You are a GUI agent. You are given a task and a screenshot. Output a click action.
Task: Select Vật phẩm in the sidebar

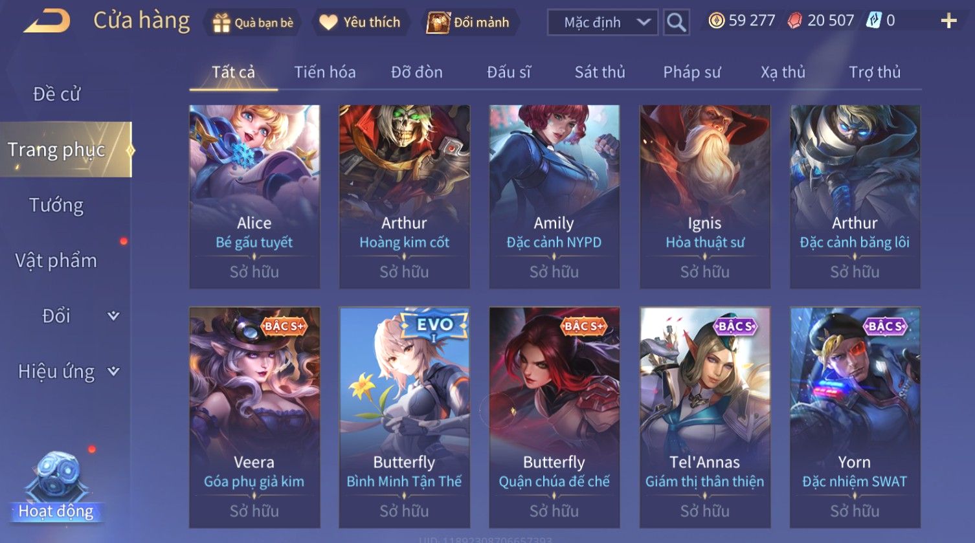(x=56, y=260)
